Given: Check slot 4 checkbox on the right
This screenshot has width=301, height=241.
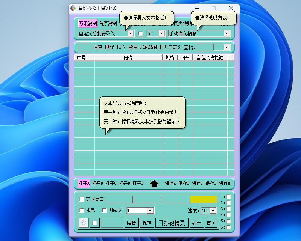Looking at the screenshot, I should [228, 215].
